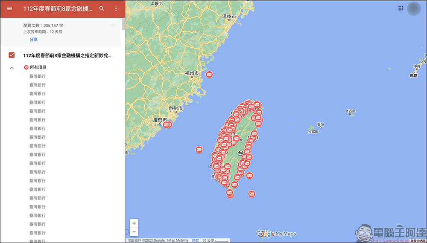Open the 條款 terms link
The image size is (427, 243).
point(195,240)
